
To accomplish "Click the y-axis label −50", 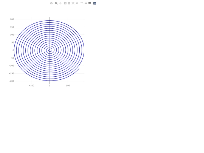I will (x=12, y=58).
